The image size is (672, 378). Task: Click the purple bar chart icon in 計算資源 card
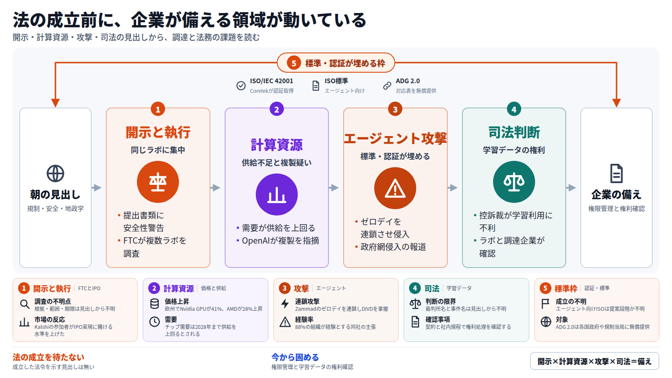(x=277, y=194)
